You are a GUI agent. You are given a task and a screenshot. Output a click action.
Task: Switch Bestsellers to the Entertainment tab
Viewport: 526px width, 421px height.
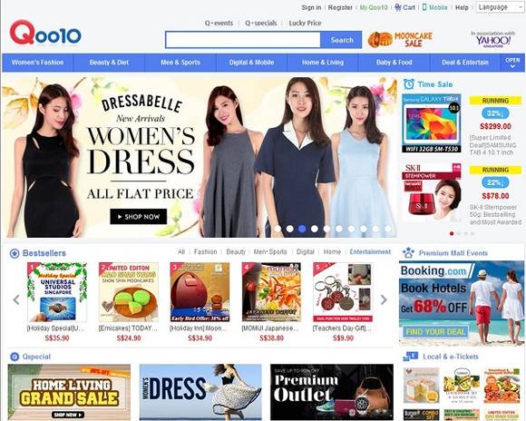370,252
